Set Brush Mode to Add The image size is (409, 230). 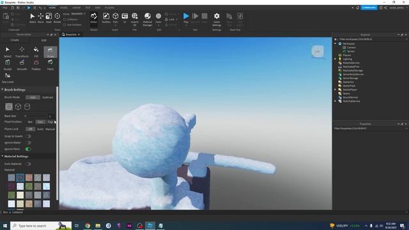pyautogui.click(x=33, y=97)
